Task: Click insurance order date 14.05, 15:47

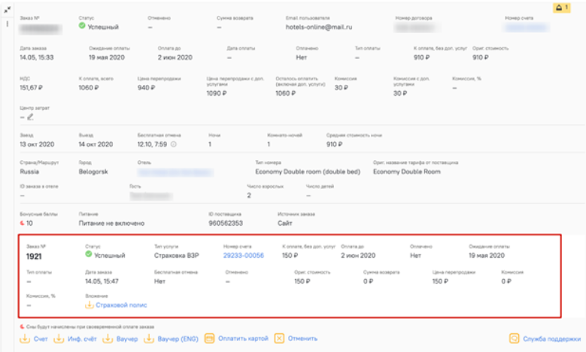Action: 102,281
